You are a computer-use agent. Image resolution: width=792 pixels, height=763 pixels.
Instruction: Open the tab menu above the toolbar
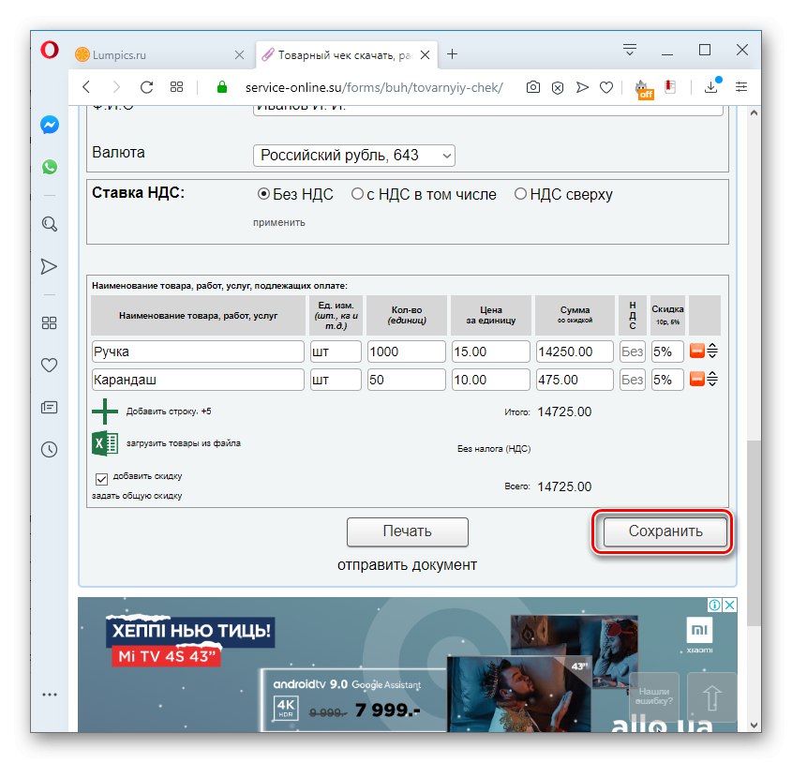coord(629,50)
